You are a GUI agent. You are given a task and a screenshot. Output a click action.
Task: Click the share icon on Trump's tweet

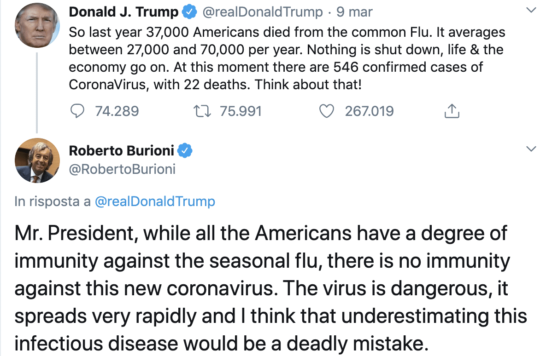(452, 111)
